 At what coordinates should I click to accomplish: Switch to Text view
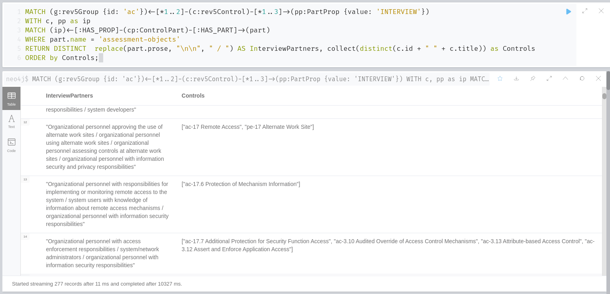(x=11, y=121)
